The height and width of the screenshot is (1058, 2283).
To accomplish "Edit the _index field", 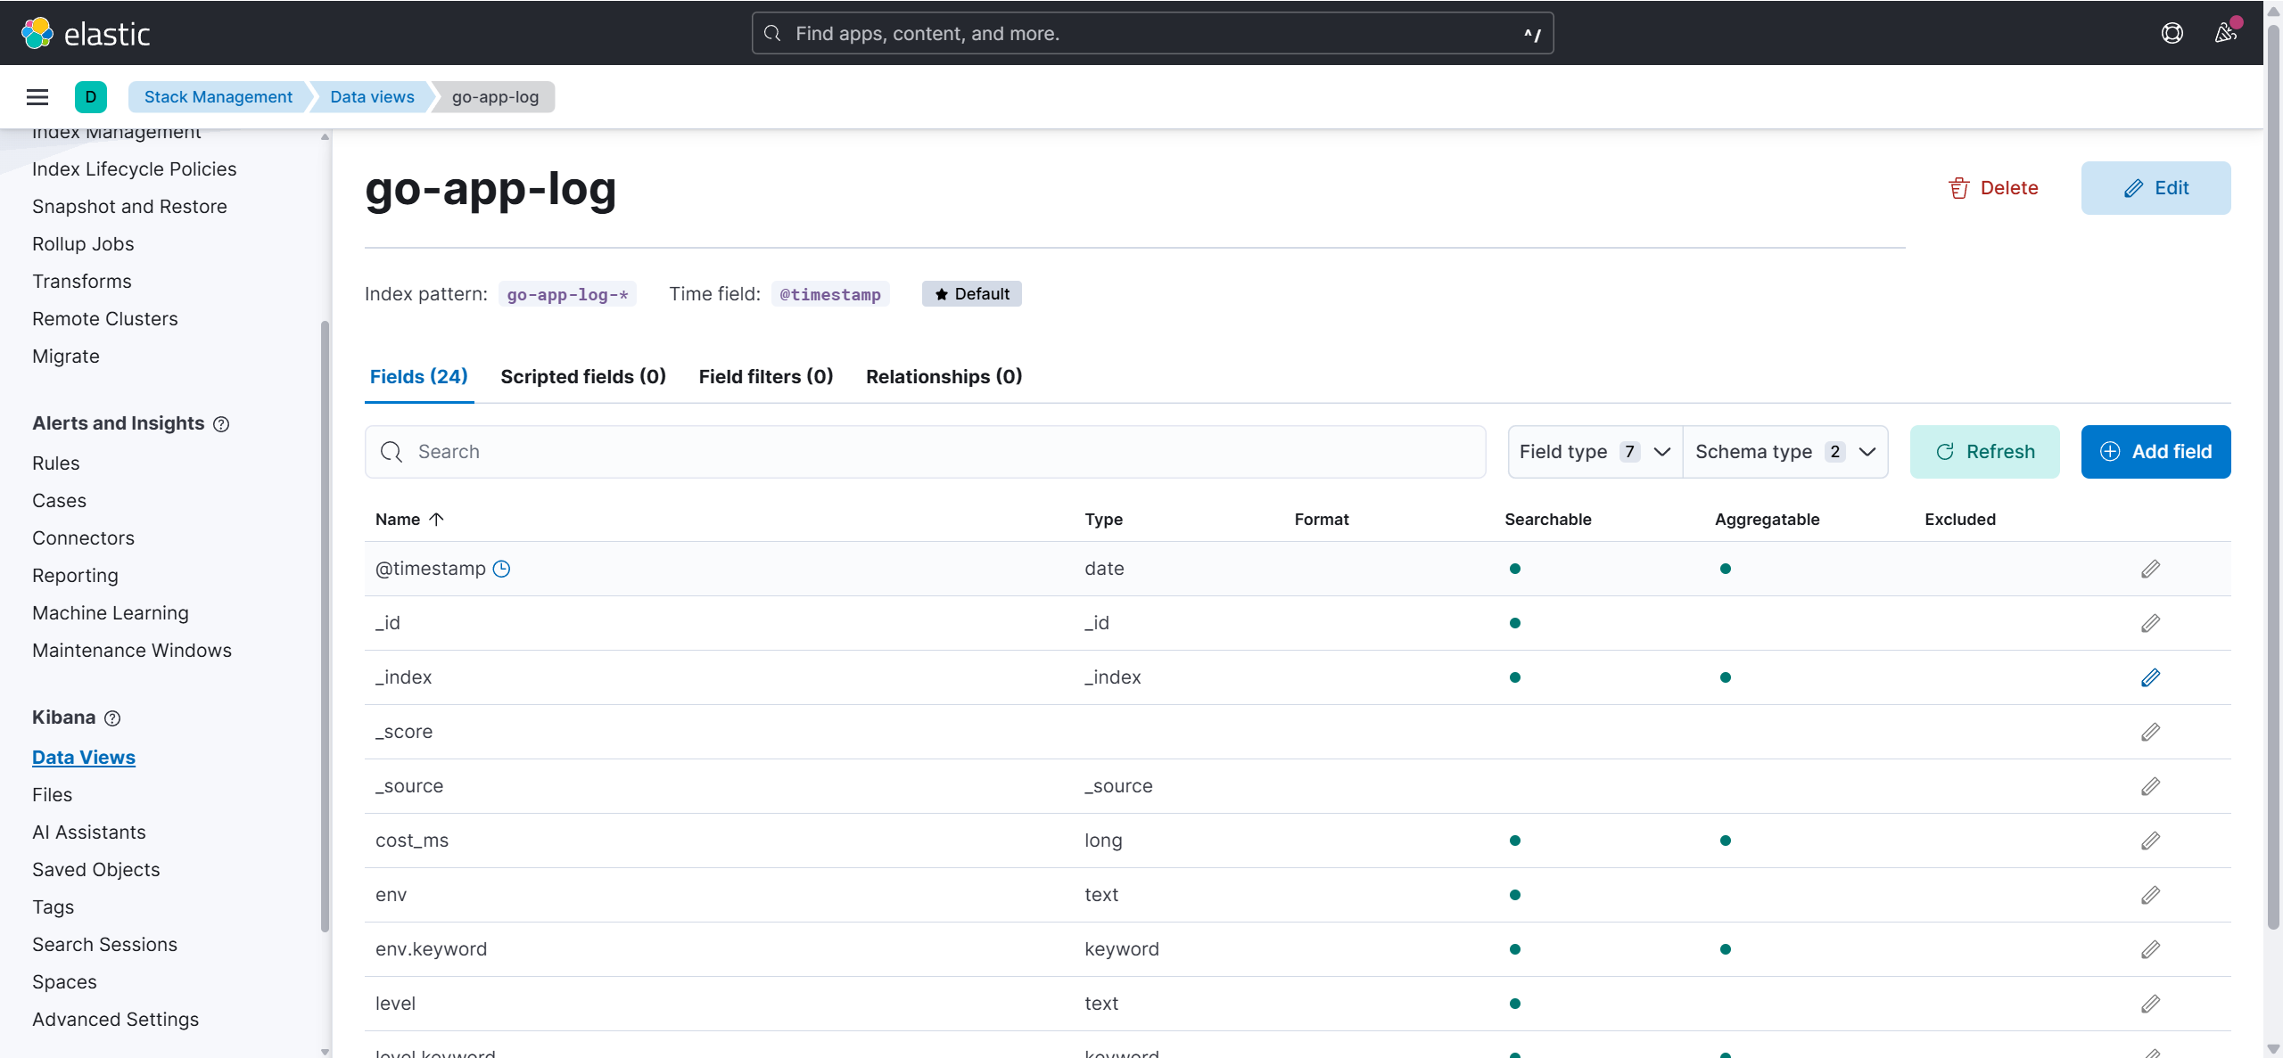I will click(x=2150, y=677).
